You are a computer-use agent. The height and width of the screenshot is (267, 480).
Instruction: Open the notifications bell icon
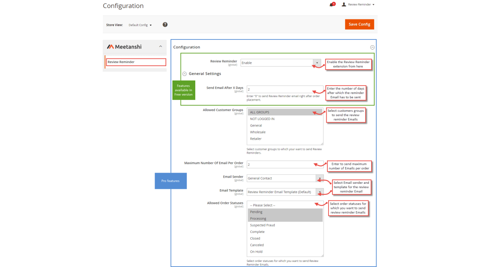(331, 5)
